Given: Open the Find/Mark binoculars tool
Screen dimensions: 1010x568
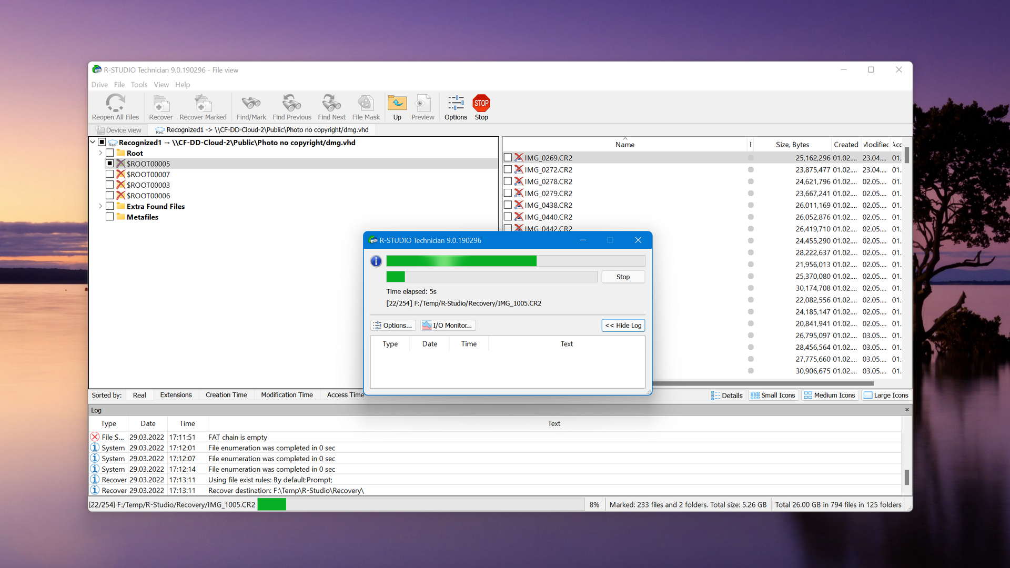Looking at the screenshot, I should pos(251,107).
